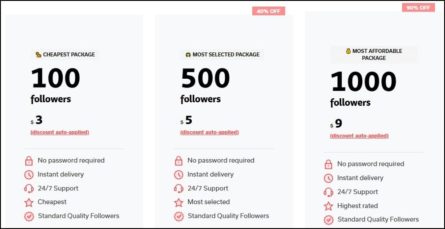Image resolution: width=445 pixels, height=229 pixels.
Task: Click the lock icon in the 1000 followers card
Action: (x=328, y=164)
